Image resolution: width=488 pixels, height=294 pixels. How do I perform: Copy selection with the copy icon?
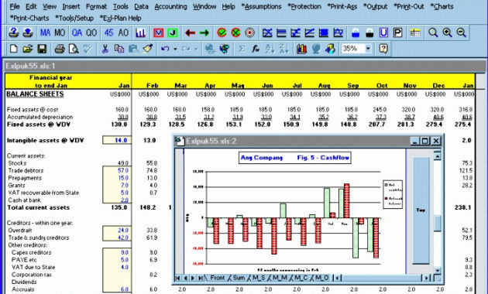119,49
